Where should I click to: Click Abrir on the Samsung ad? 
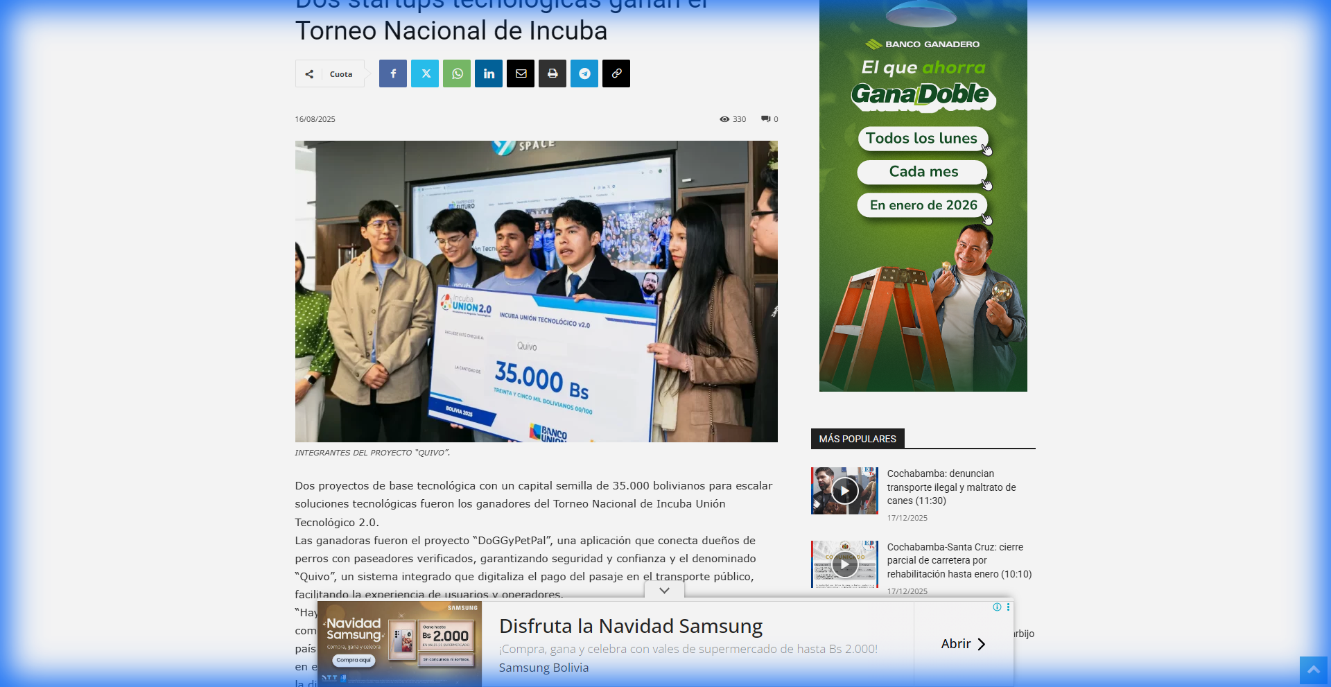[x=963, y=644]
